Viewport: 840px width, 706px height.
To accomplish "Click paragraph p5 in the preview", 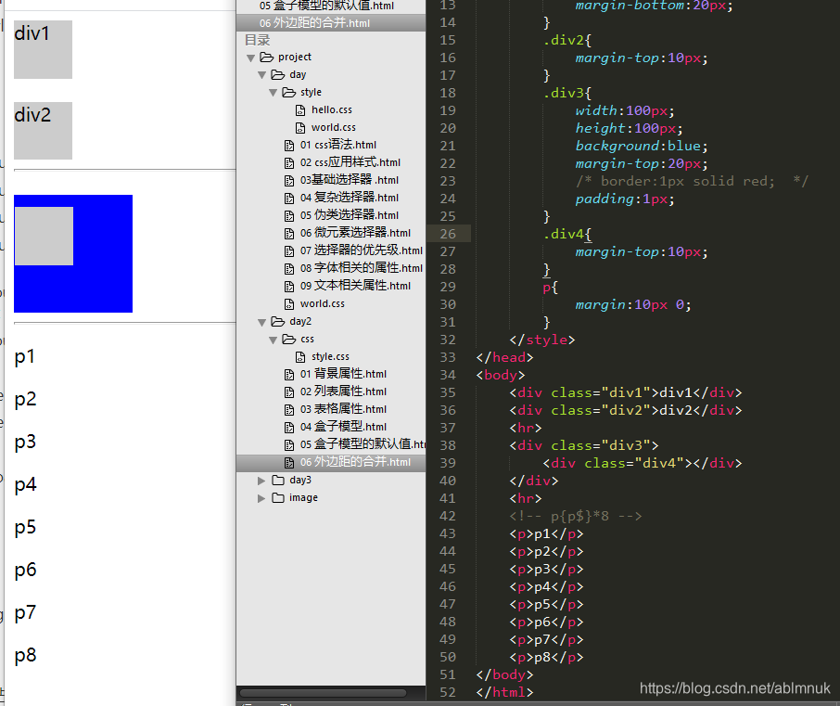I will 25,527.
